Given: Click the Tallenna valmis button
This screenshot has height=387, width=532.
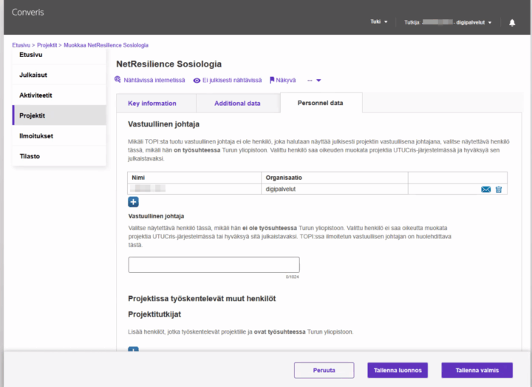Looking at the screenshot, I should click(477, 370).
